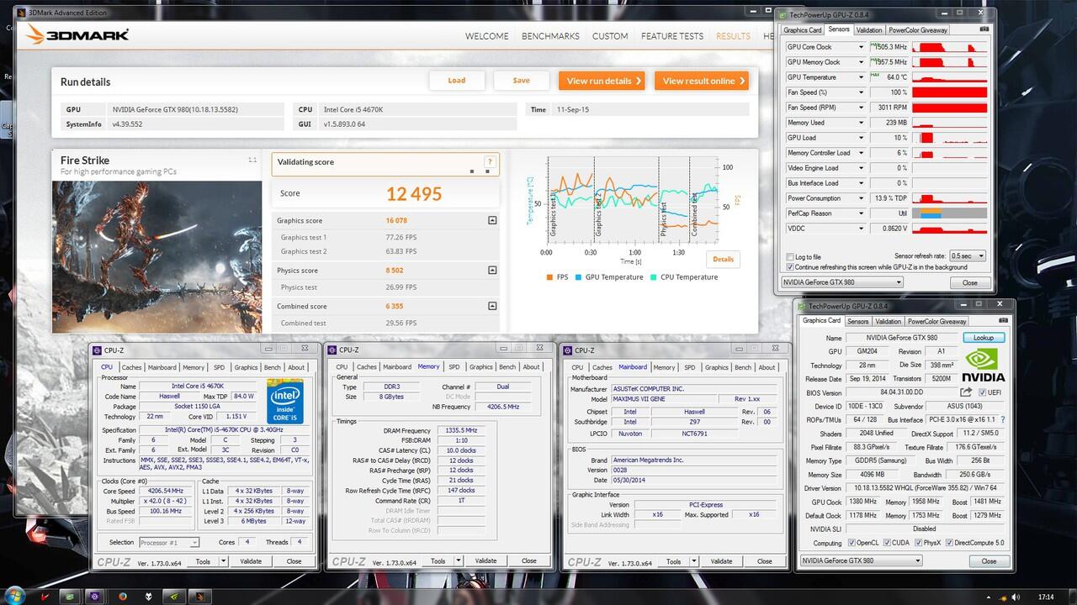Collapse the Graphics score expander

pos(492,221)
